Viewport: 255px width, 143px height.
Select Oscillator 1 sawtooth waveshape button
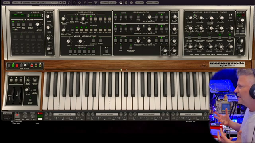[161, 17]
